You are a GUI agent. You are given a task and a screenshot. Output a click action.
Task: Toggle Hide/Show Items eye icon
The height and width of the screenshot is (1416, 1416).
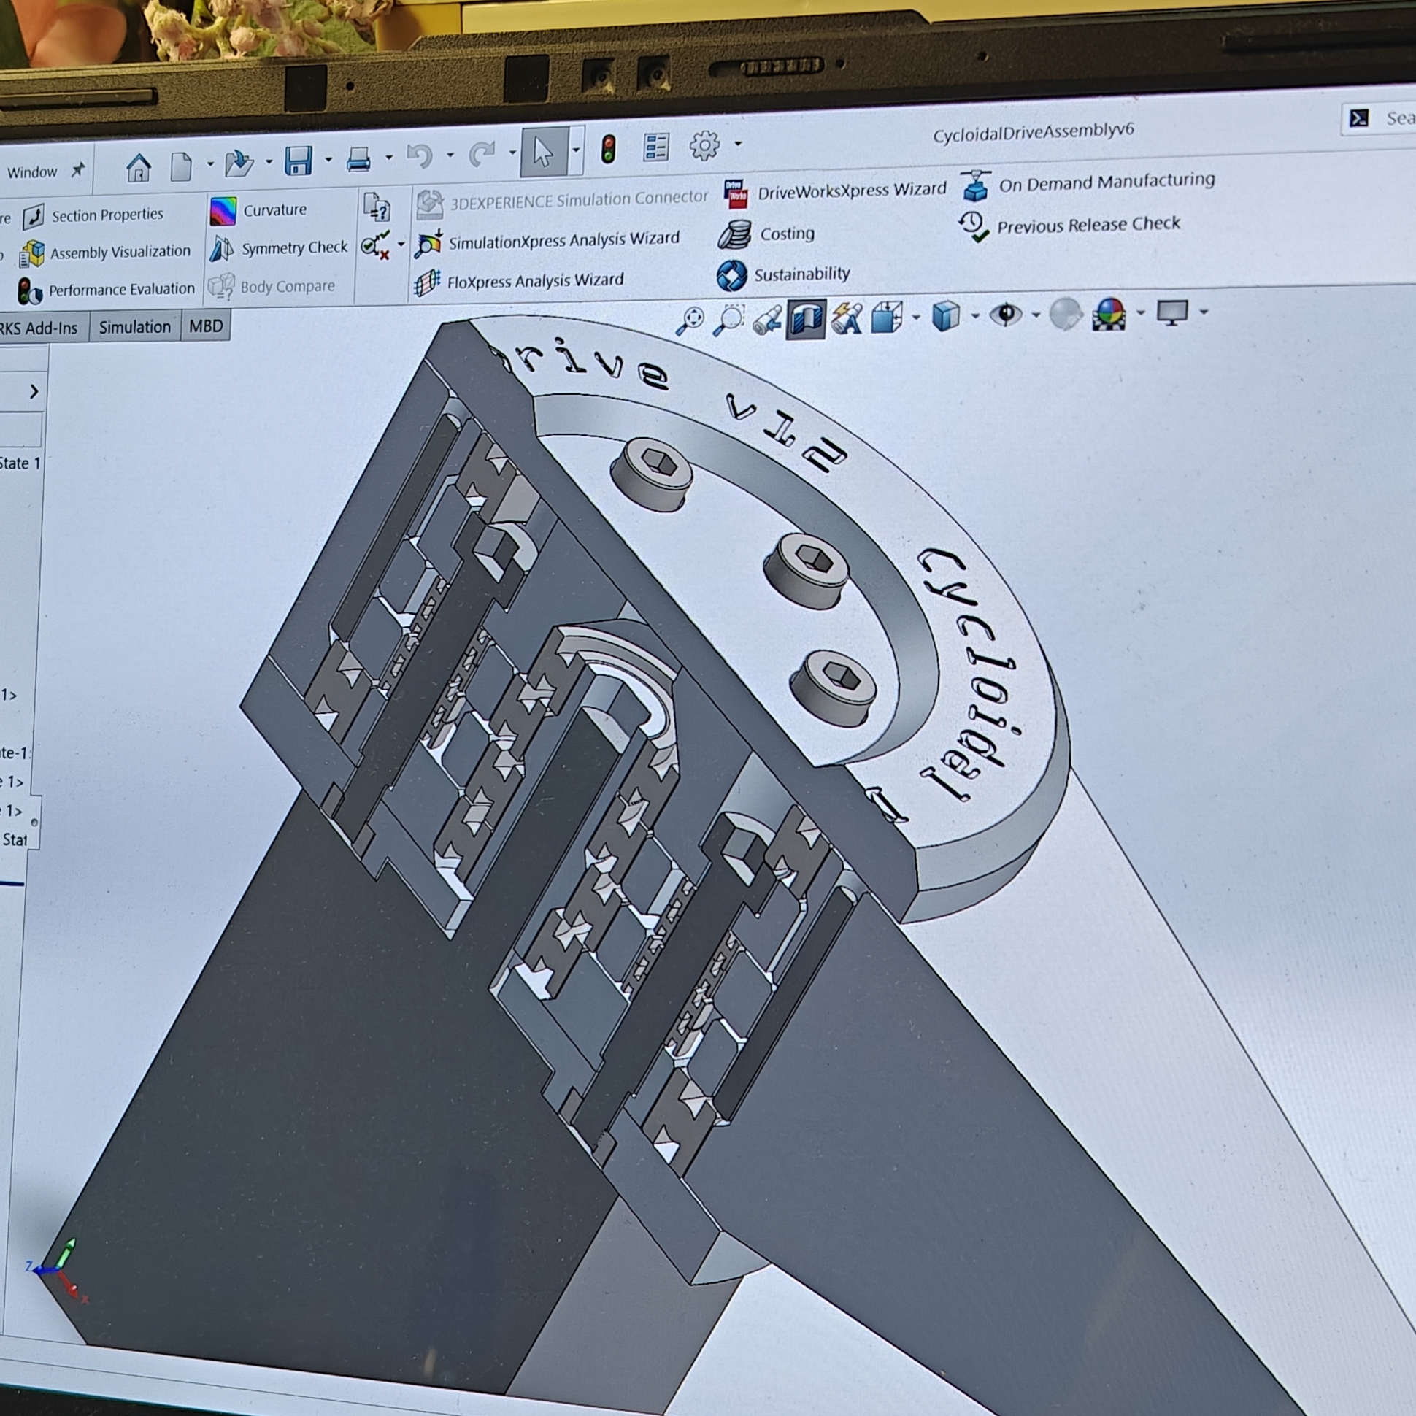pyautogui.click(x=1006, y=315)
